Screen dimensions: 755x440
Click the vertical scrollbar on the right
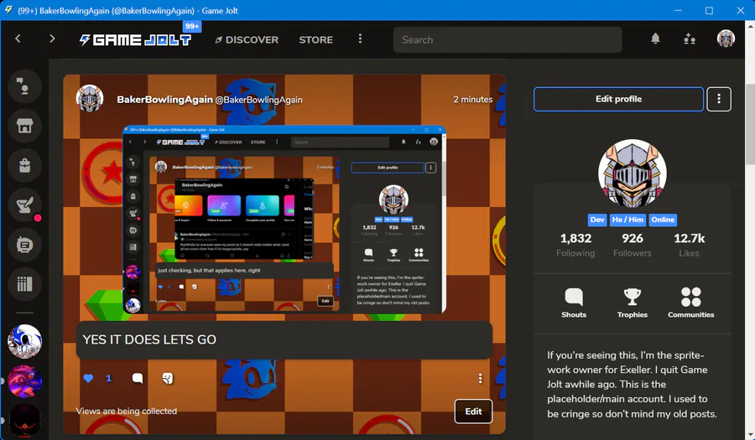point(750,125)
